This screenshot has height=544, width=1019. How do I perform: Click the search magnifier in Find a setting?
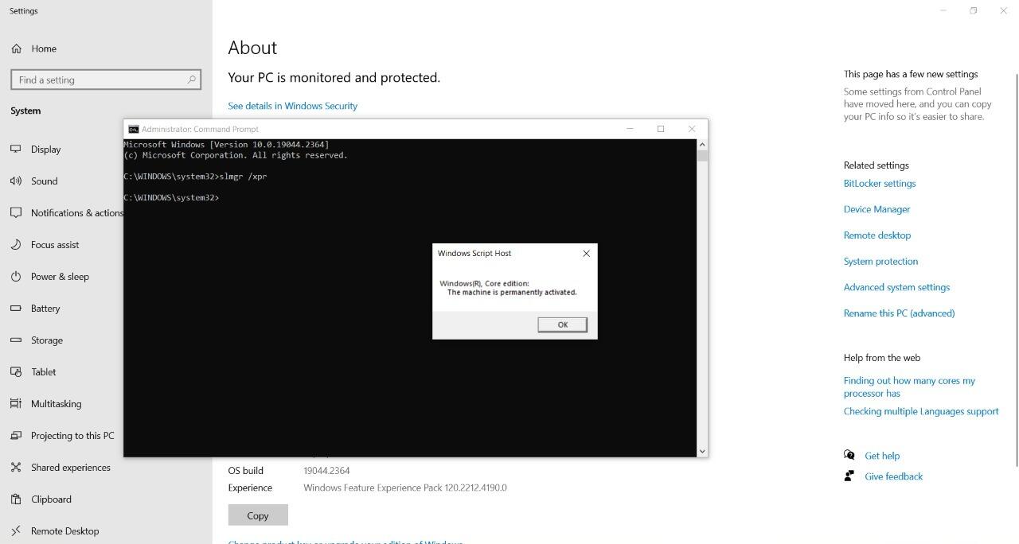(x=191, y=80)
